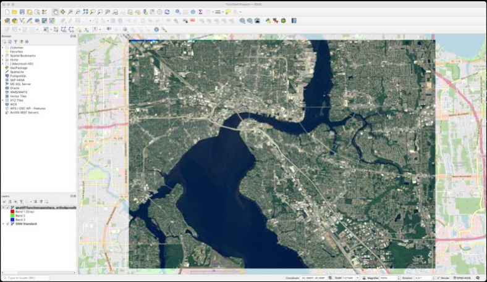Screen dimensions: 487x282
Task: Click the Refresh icon in Browser panel
Action: click(10, 41)
